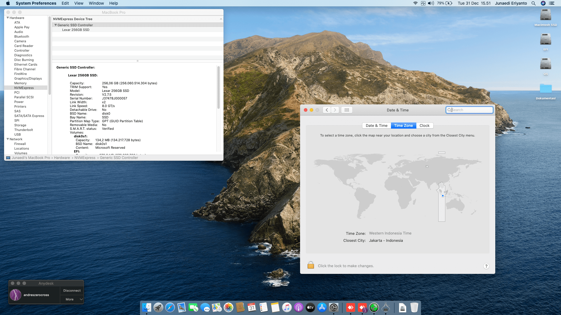Open the show-all grid icon in Date & Time
561x315 pixels.
[347, 110]
